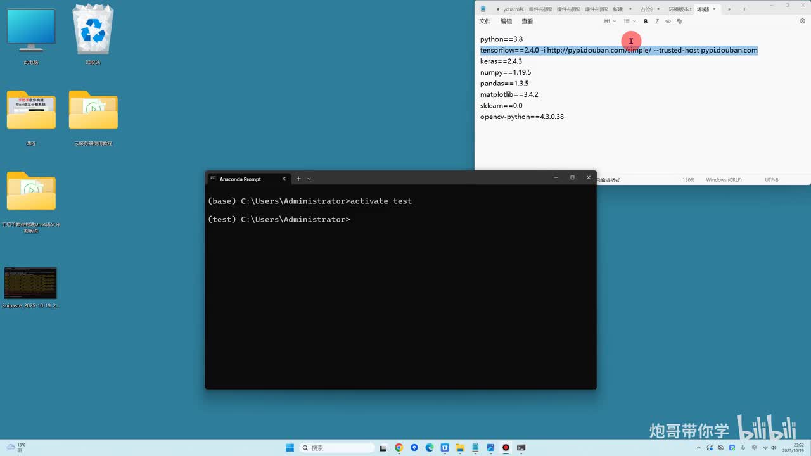Image resolution: width=811 pixels, height=456 pixels.
Task: Open a new terminal tab with plus button
Action: (298, 179)
